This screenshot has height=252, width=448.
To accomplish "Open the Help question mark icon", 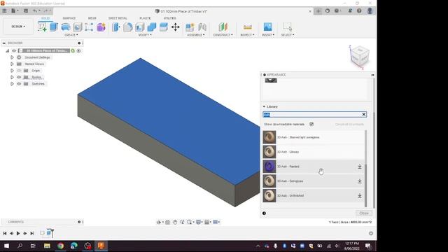I will [x=359, y=11].
